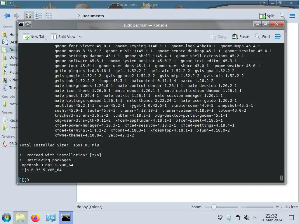Toggle Dolphin on-all-desktops pin button

pyautogui.click(x=10, y=3)
